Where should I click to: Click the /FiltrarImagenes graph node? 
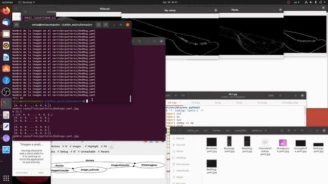tap(149, 165)
